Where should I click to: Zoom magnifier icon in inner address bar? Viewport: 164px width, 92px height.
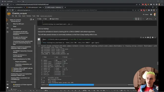coord(133,10)
